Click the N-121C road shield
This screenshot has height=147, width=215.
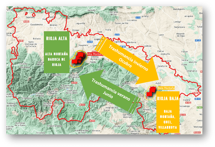coord(197,132)
